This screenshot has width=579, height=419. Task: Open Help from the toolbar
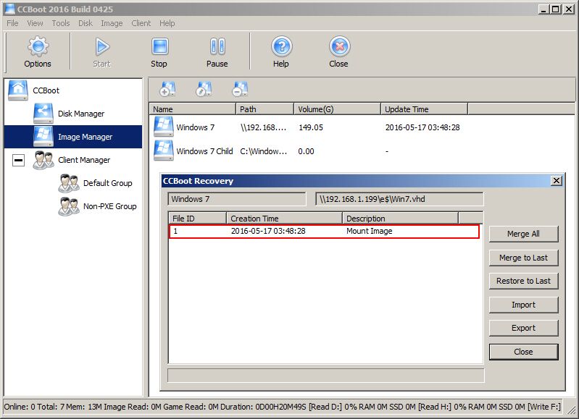coord(281,46)
